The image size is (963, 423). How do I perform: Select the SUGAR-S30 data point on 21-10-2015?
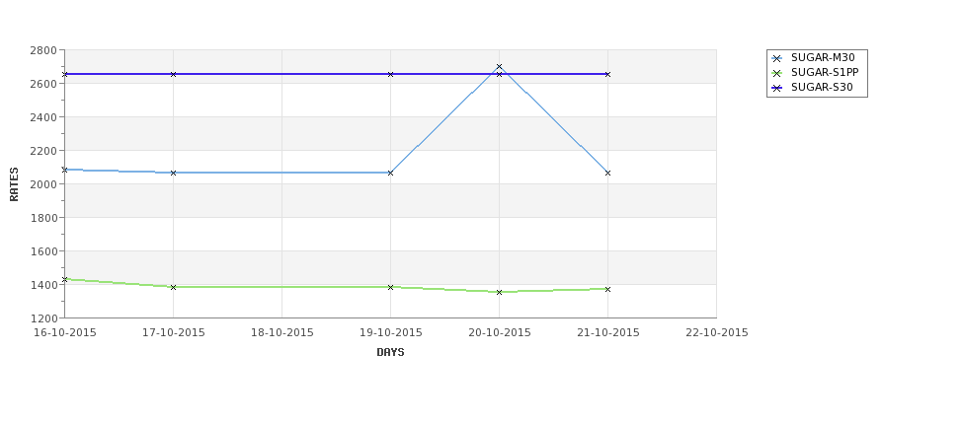coord(608,75)
